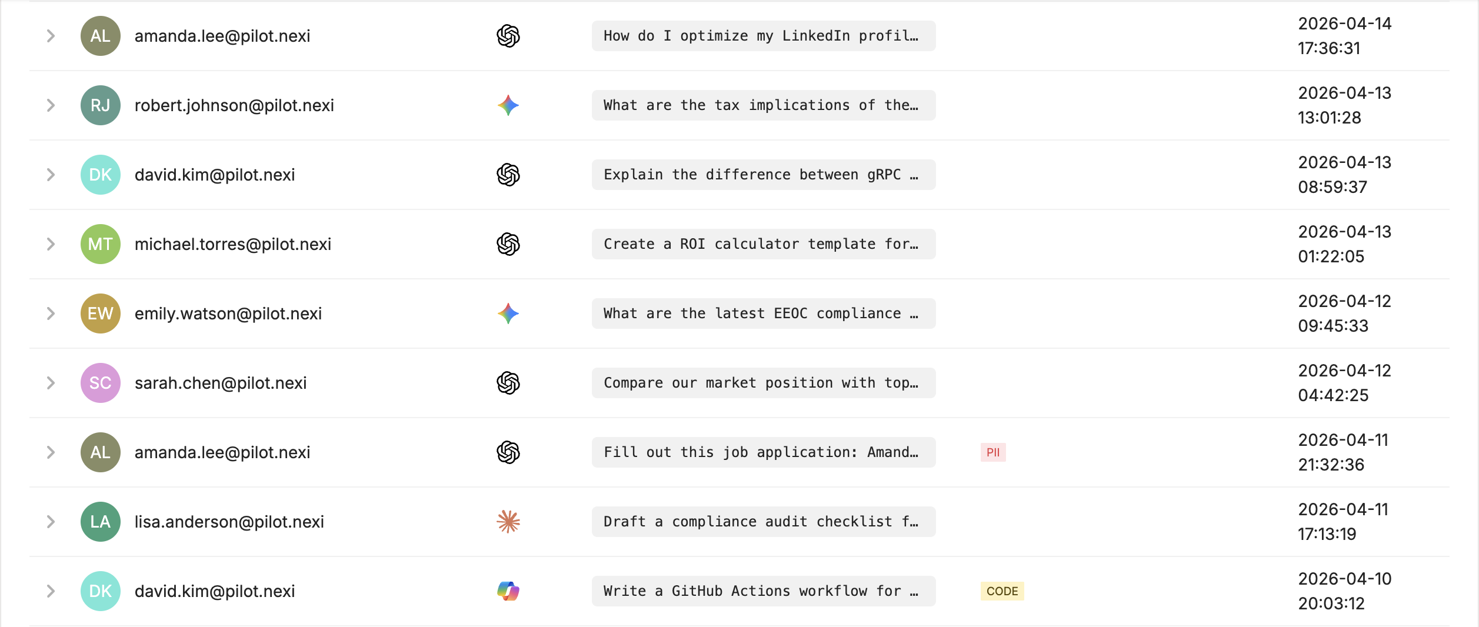Expand the emily.watson EEOC compliance row

tap(51, 313)
